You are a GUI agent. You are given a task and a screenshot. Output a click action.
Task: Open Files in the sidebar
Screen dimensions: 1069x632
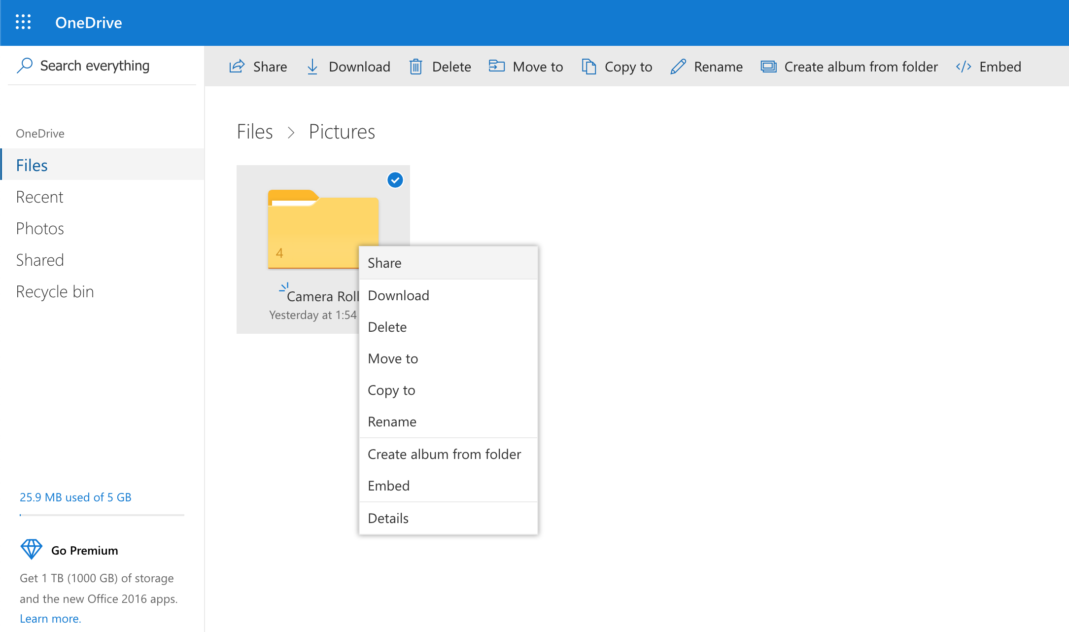(103, 165)
